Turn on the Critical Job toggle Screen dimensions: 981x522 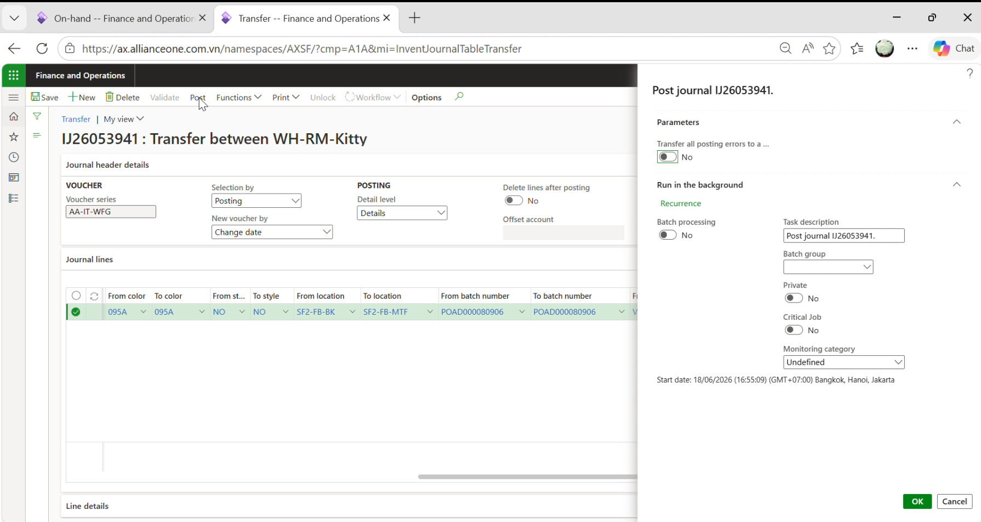click(794, 330)
